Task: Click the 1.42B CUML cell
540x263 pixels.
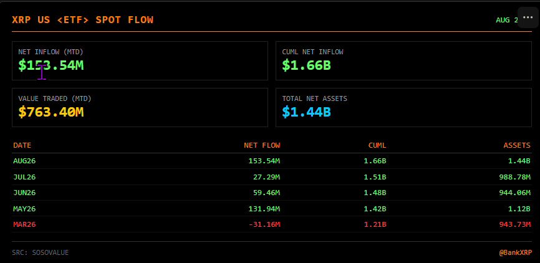Action: (375, 209)
